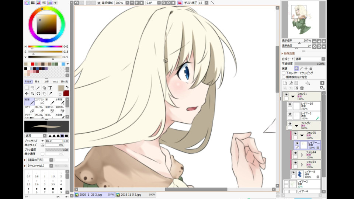Toggle the 選択領域 selection visibility eye

[99, 3]
